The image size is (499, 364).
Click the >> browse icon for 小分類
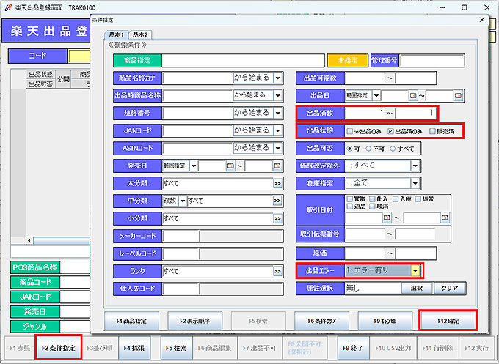[x=278, y=218]
